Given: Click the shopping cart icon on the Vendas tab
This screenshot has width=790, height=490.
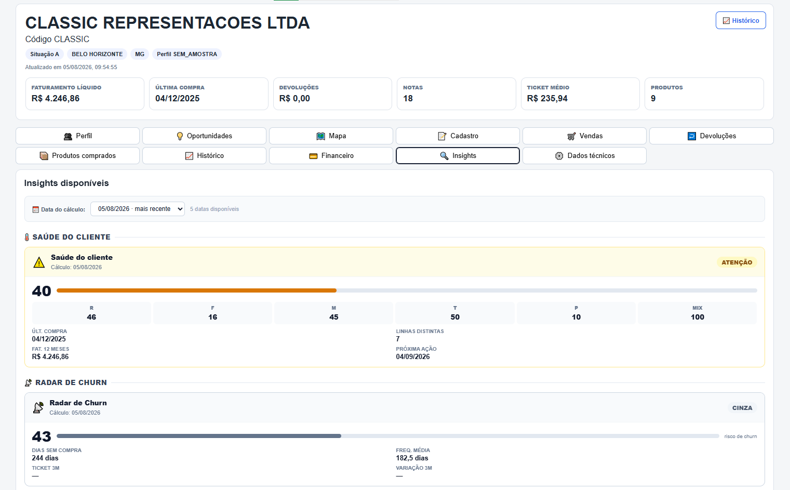Looking at the screenshot, I should [571, 136].
